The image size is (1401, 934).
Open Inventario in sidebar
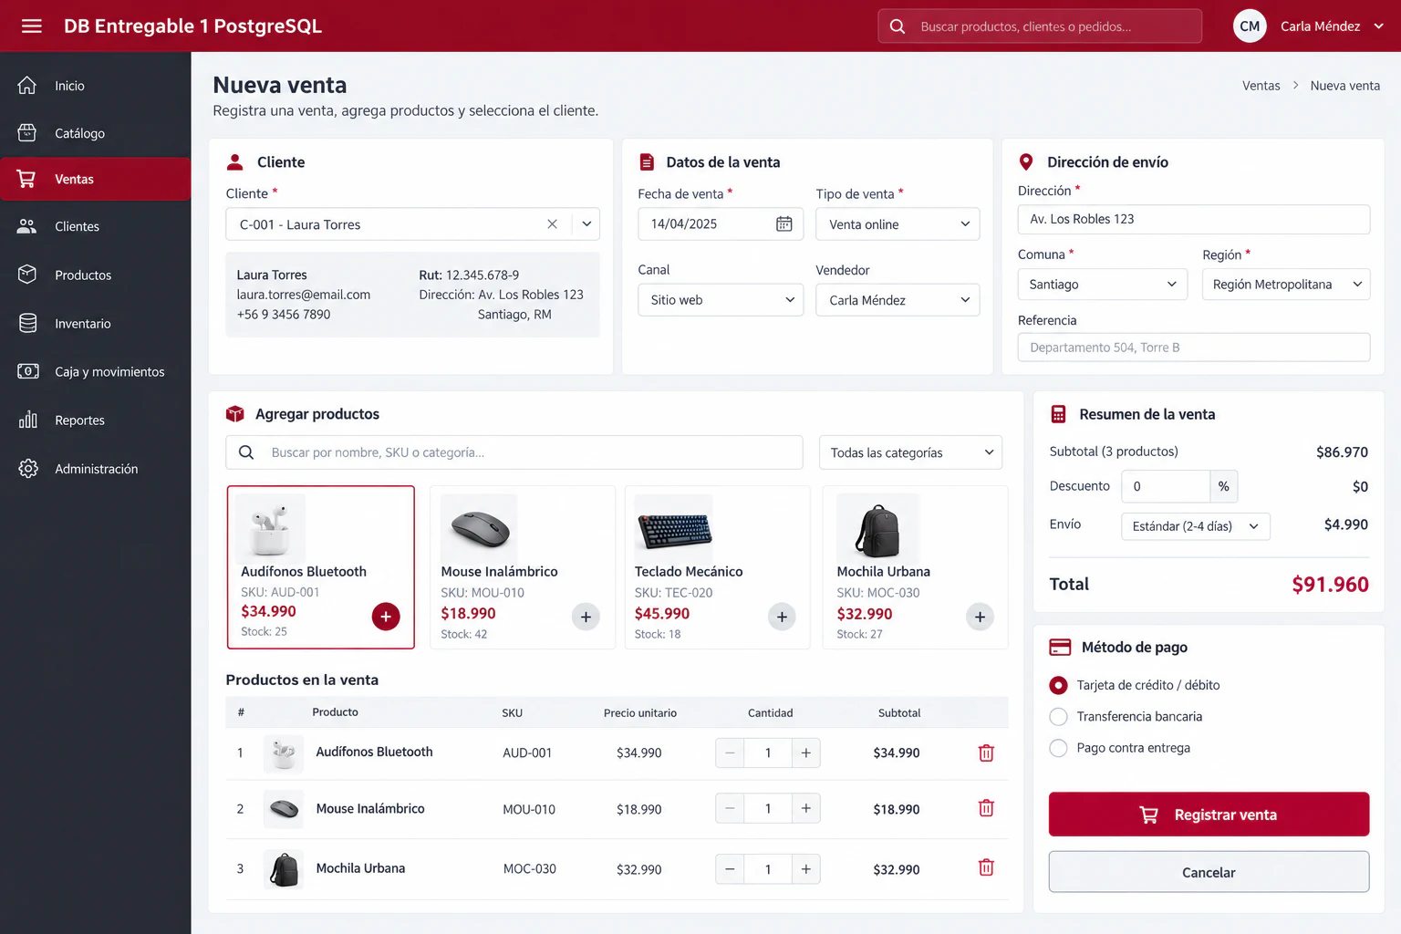click(x=95, y=324)
